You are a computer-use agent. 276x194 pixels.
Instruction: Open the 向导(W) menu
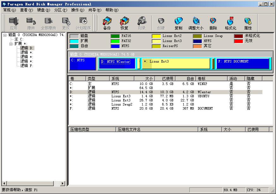tap(95, 10)
